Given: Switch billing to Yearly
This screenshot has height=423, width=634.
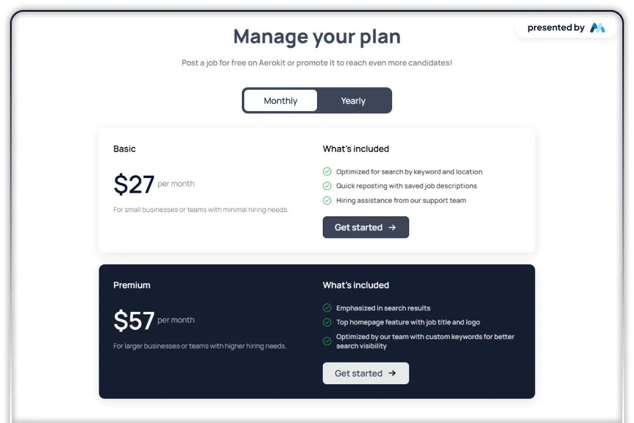Looking at the screenshot, I should click(353, 100).
